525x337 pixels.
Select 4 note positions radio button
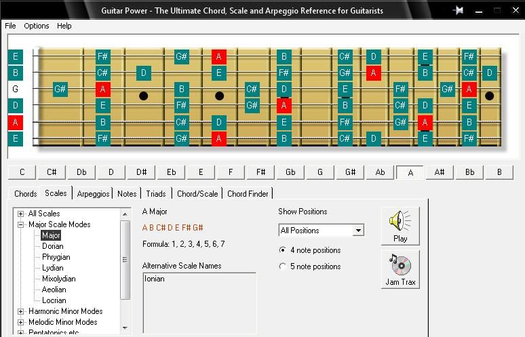point(283,250)
